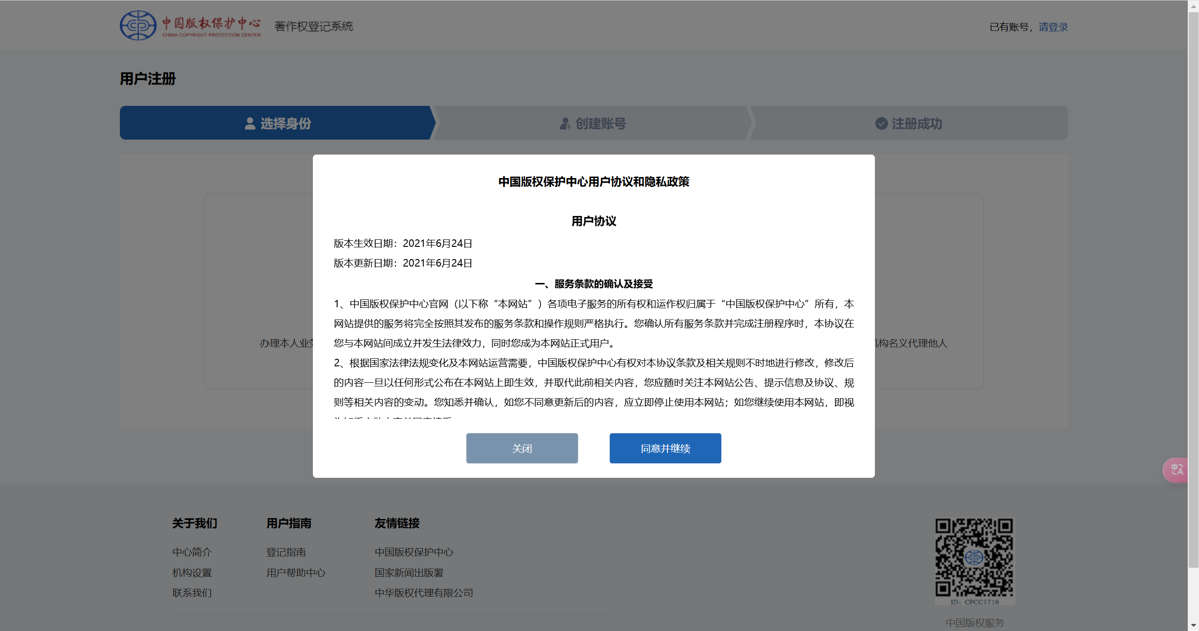The width and height of the screenshot is (1199, 631).
Task: Click the 用户指南 footer heading
Action: tap(289, 523)
